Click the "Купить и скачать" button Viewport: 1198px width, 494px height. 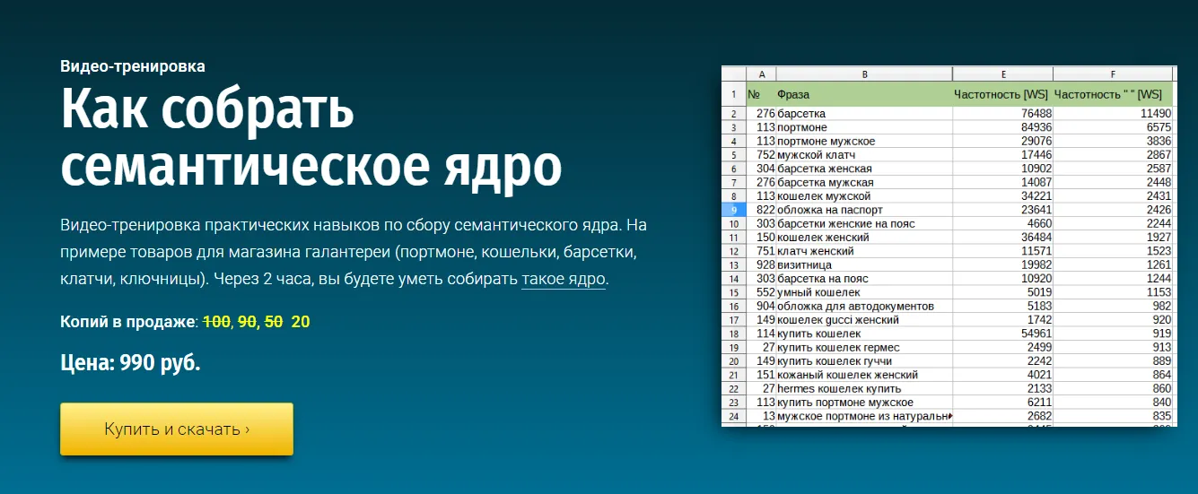point(177,429)
